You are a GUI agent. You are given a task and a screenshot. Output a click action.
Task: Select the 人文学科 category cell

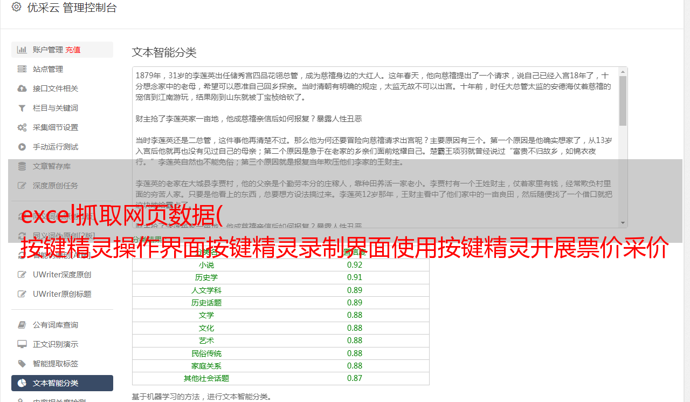click(x=206, y=290)
